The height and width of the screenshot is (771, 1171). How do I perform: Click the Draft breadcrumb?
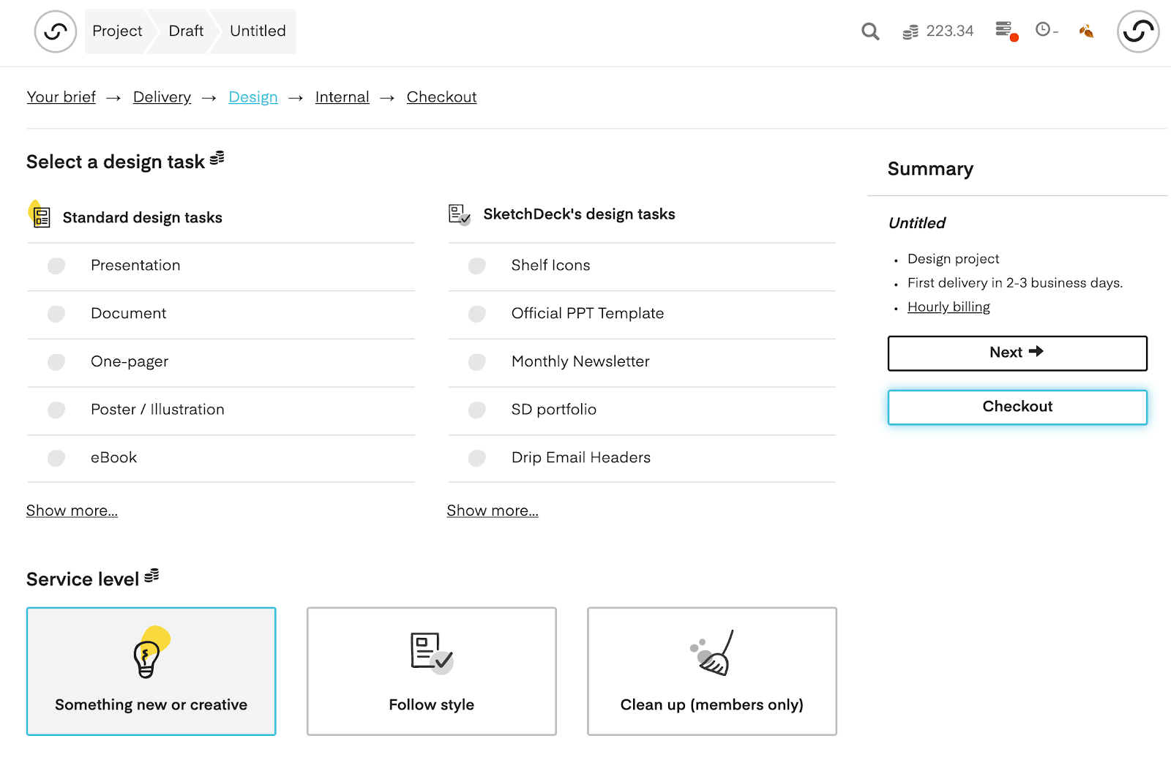186,31
